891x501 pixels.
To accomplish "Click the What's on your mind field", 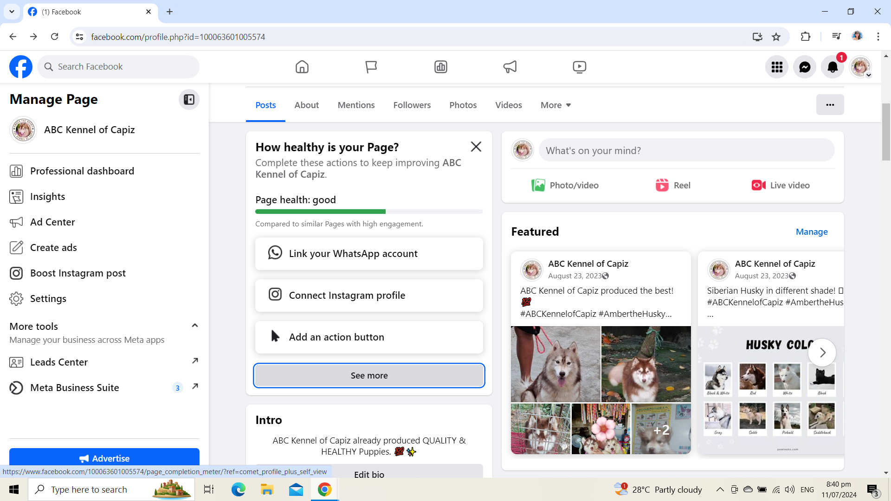I will tap(686, 150).
